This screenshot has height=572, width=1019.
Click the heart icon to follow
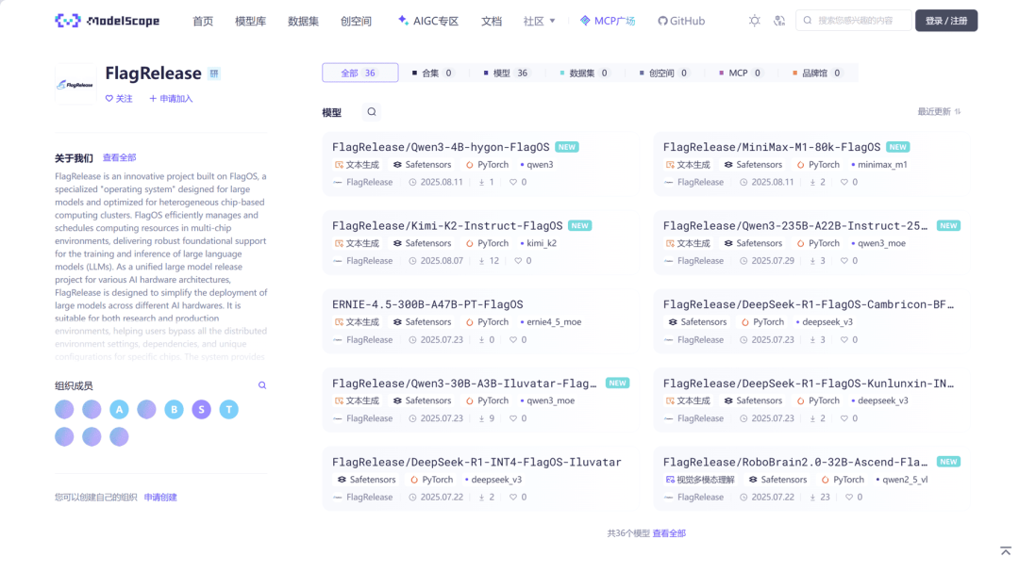(x=109, y=99)
